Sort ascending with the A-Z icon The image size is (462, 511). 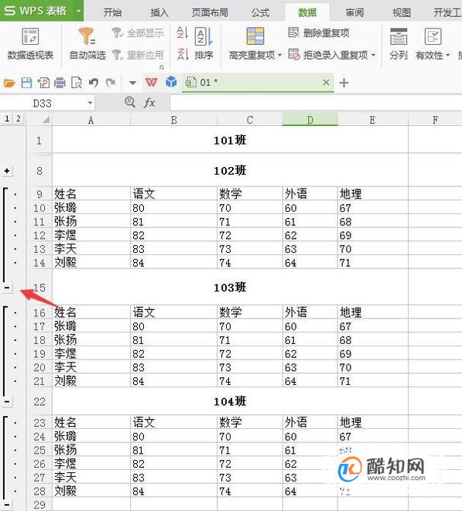point(182,32)
